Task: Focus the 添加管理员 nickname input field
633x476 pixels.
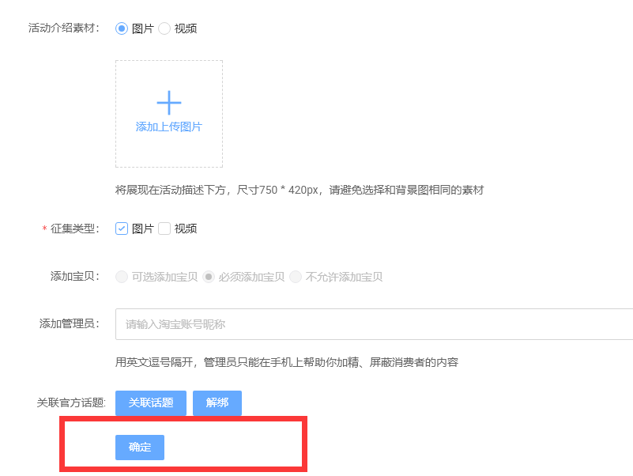Action: tap(375, 324)
